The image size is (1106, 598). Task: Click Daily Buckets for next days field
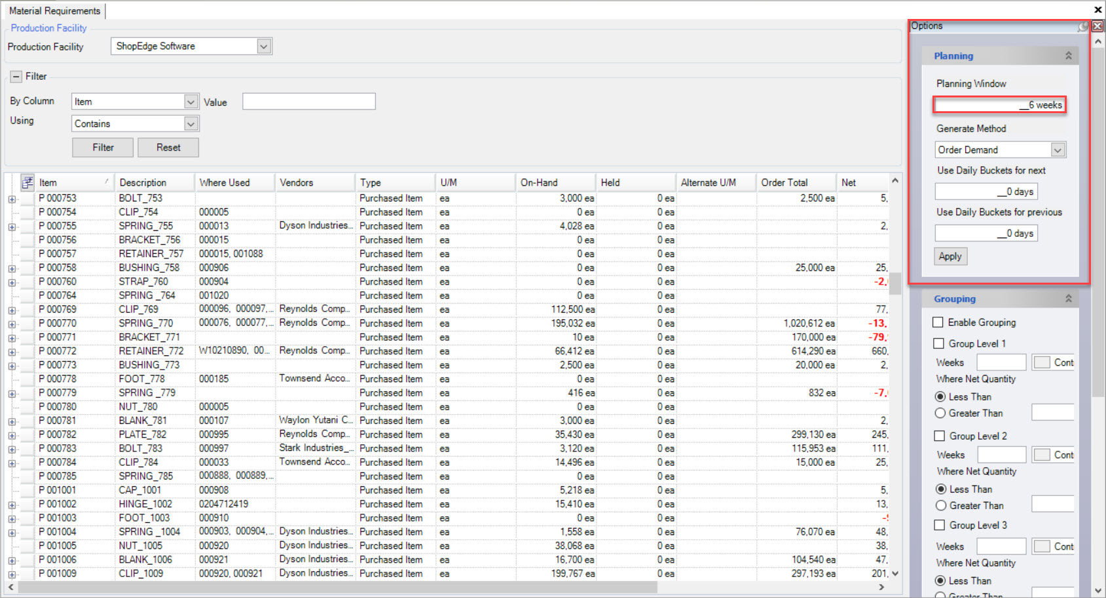(986, 192)
